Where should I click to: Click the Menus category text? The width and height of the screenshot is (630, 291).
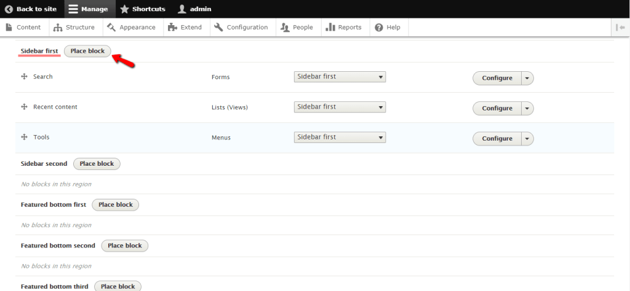tap(221, 138)
